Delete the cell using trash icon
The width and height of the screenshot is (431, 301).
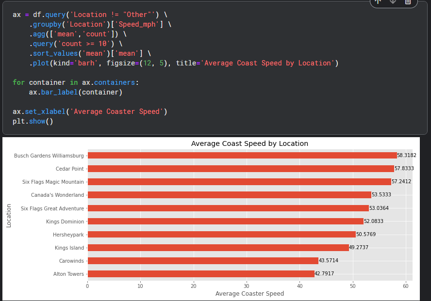408,1
